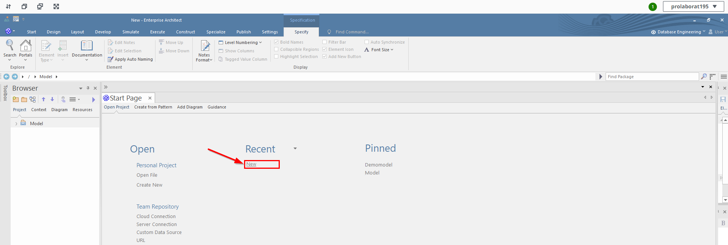Open the Recent list dropdown arrow
Image resolution: width=728 pixels, height=245 pixels.
(x=295, y=149)
